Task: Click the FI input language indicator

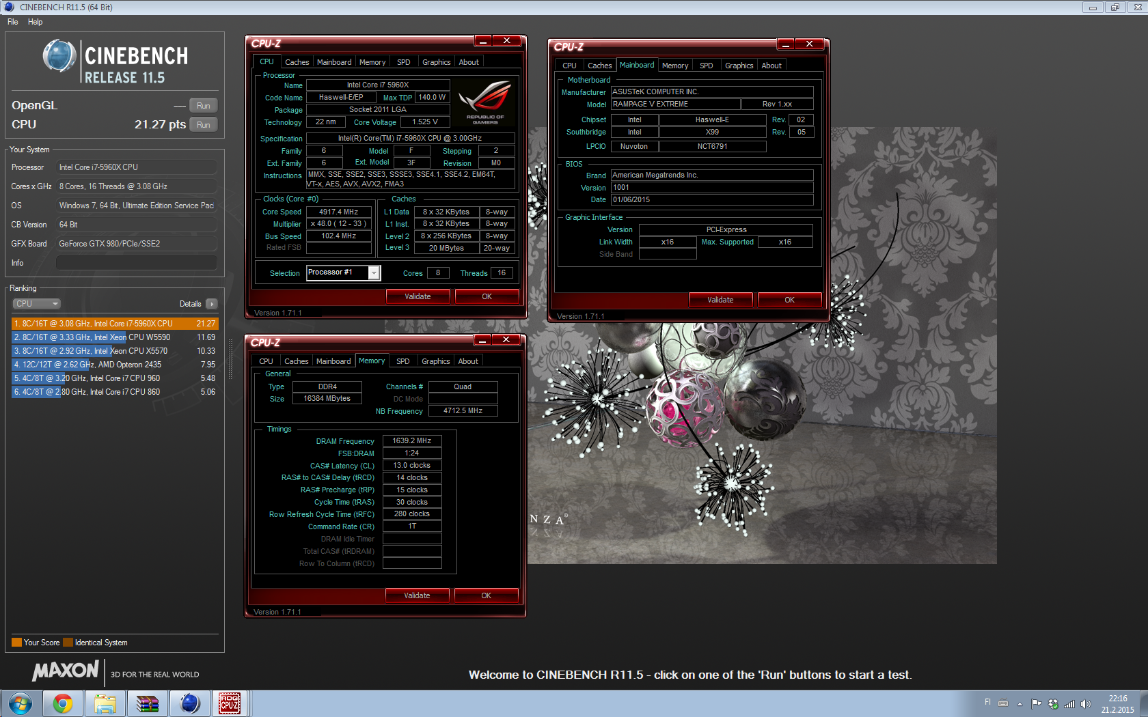Action: [987, 702]
